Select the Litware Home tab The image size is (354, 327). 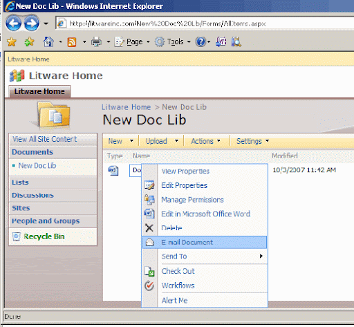click(39, 91)
